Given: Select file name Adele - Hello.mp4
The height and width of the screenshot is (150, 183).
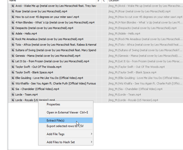Looking at the screenshot, I should pos(26,34).
